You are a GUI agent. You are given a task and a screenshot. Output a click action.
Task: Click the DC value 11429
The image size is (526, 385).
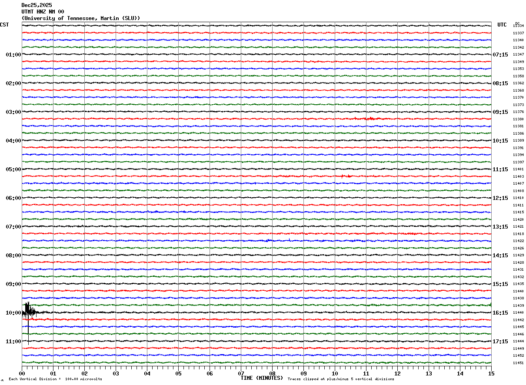518,256
